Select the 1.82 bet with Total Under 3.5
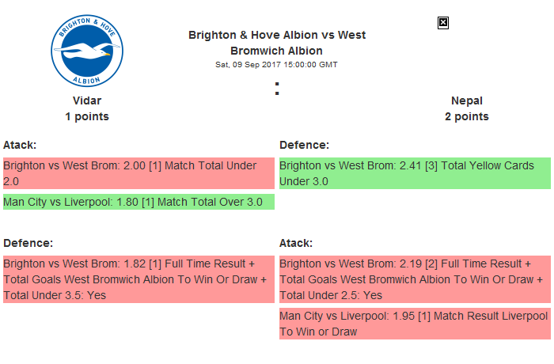This screenshot has width=554, height=364. 138,279
